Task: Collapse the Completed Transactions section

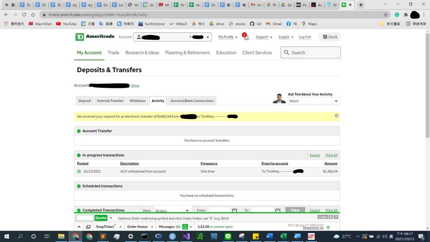Action: (x=79, y=210)
